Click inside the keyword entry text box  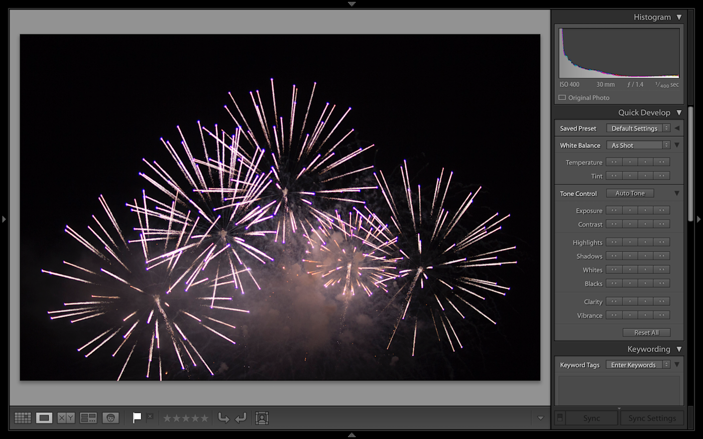(619, 390)
